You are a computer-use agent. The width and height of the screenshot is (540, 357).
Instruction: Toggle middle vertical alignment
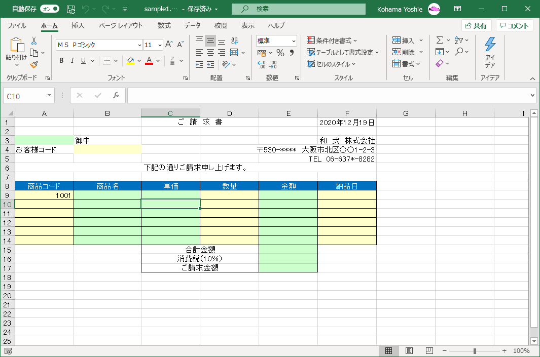tap(210, 41)
